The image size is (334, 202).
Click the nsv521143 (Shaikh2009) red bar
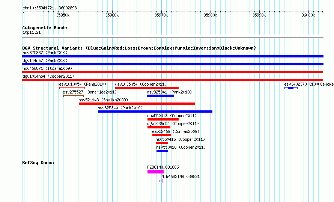pos(137,104)
